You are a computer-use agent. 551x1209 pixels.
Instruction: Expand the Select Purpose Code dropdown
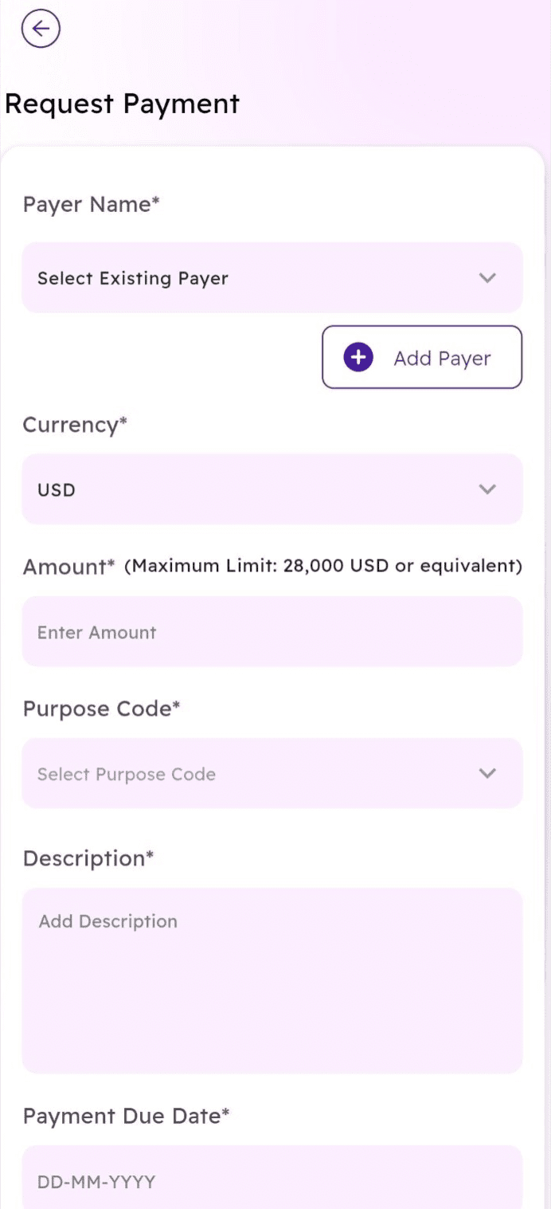(271, 773)
